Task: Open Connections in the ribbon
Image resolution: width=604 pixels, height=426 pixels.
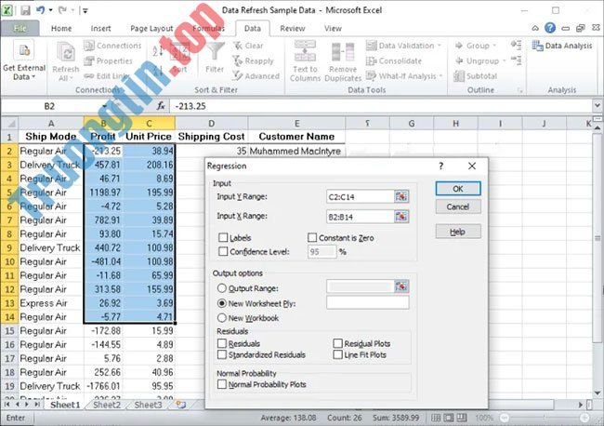Action: click(112, 46)
